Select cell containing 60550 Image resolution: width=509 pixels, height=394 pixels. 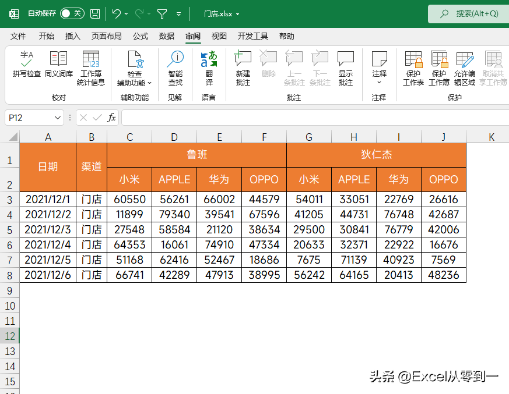(x=129, y=199)
